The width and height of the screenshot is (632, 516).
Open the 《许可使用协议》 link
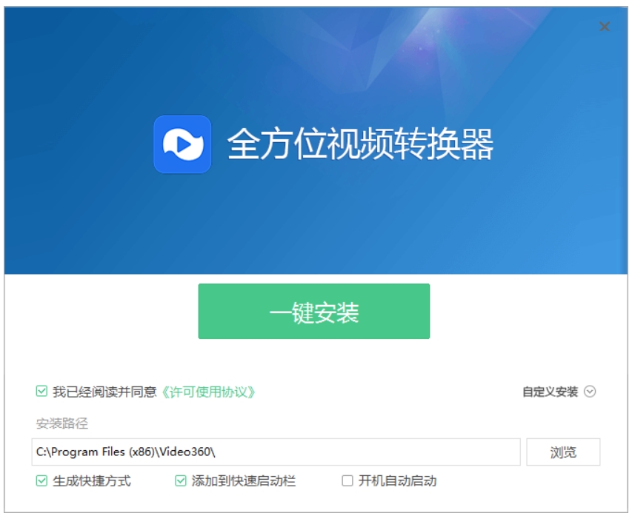[x=209, y=392]
